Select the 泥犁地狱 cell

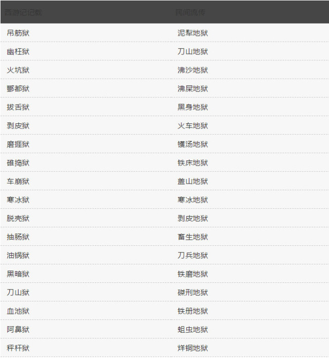[x=193, y=33]
